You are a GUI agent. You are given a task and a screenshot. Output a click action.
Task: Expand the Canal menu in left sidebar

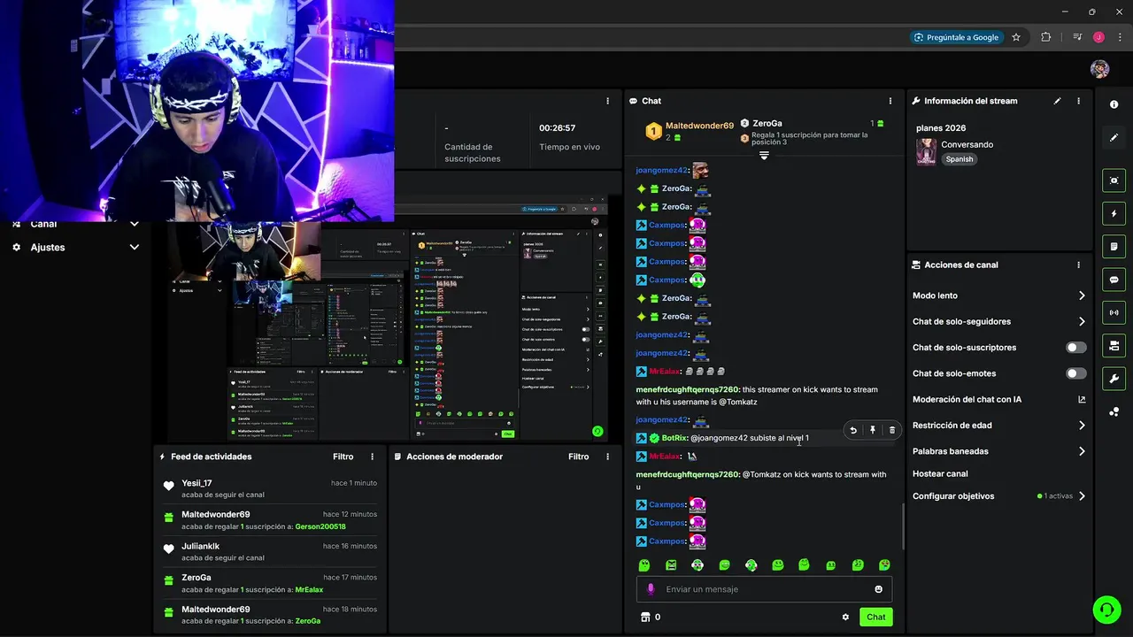(135, 224)
